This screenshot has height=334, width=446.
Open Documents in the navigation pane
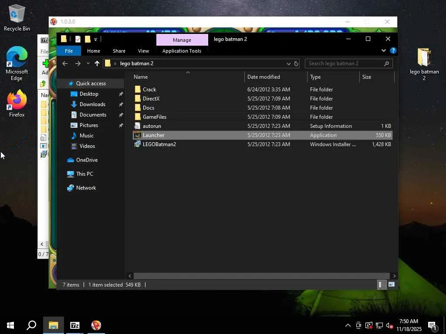click(x=93, y=115)
